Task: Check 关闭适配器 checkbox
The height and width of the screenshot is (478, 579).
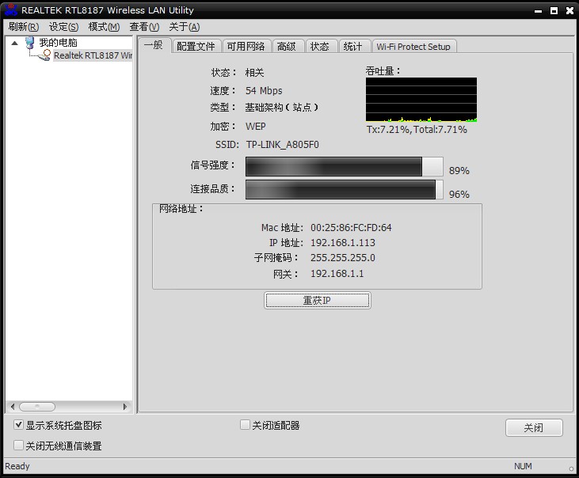Action: pos(245,425)
